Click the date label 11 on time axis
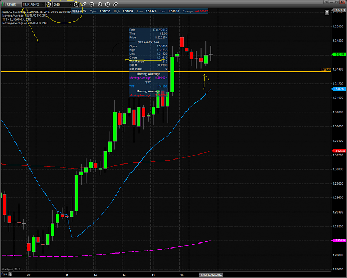This screenshot has height=278, width=347. click(x=67, y=275)
